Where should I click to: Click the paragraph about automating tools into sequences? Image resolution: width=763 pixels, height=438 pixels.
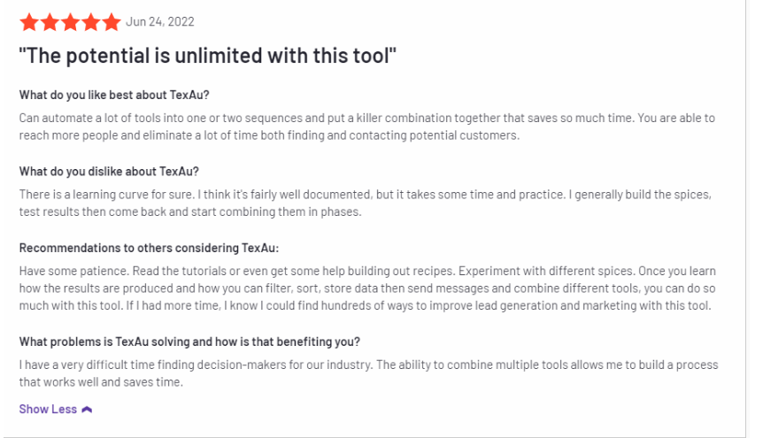(367, 127)
